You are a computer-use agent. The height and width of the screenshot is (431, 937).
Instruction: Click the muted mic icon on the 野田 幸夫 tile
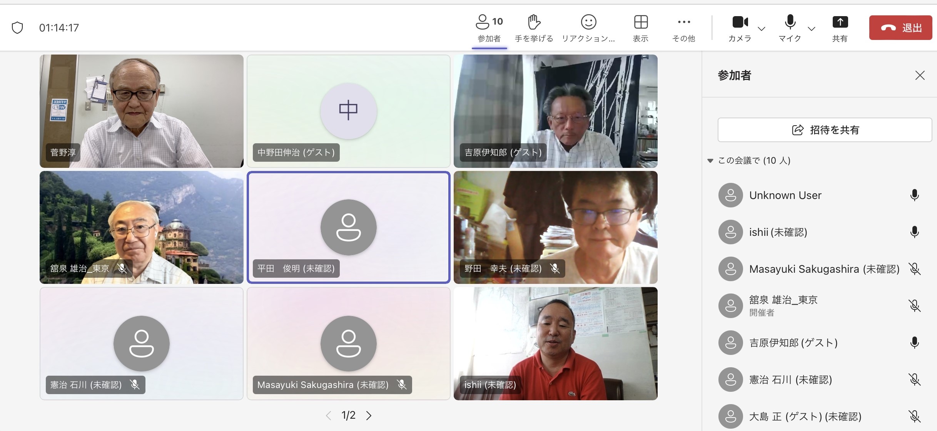(x=555, y=269)
